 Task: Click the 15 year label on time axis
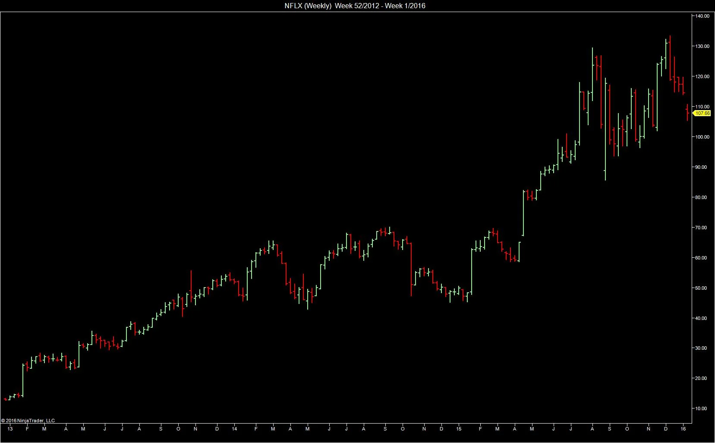click(459, 429)
